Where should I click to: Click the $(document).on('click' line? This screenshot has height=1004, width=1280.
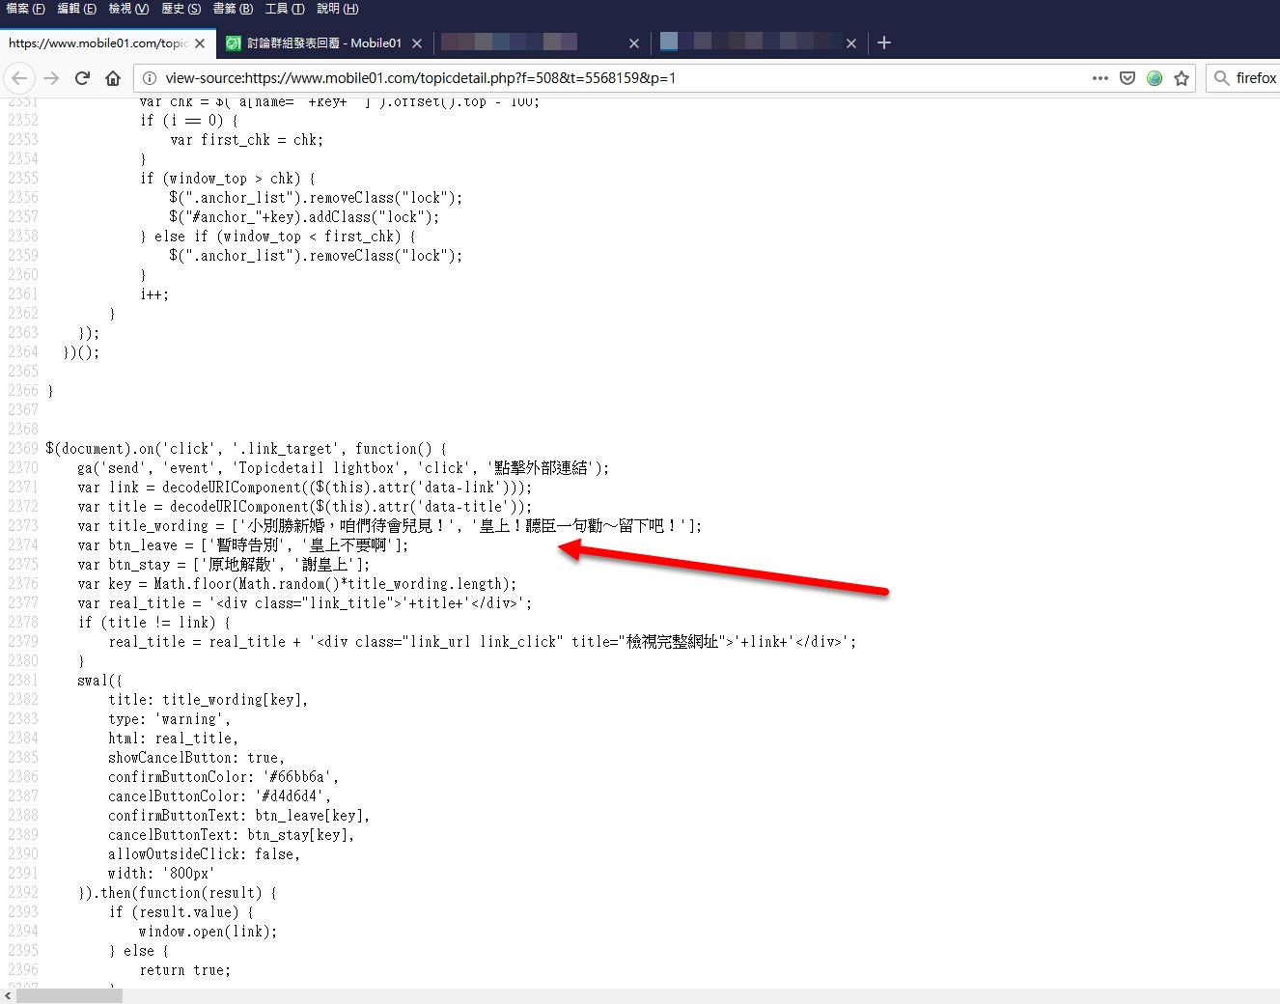click(246, 449)
